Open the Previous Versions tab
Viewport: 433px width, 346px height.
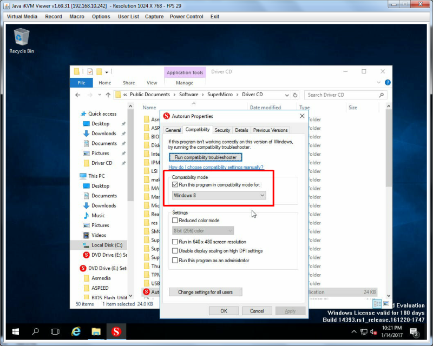click(x=270, y=130)
